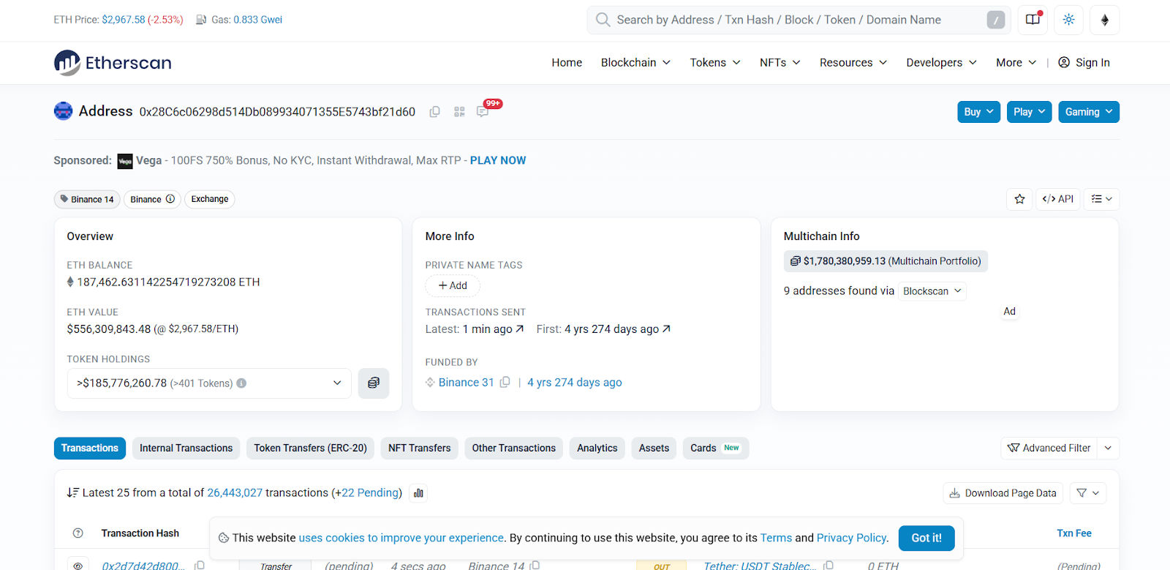This screenshot has width=1170, height=570.
Task: Open the filter funnel dropdown
Action: (x=1088, y=493)
